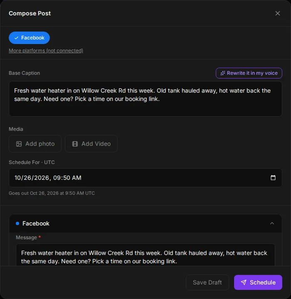This screenshot has height=299, width=291.
Task: Click the Message required field label
Action: (x=28, y=238)
